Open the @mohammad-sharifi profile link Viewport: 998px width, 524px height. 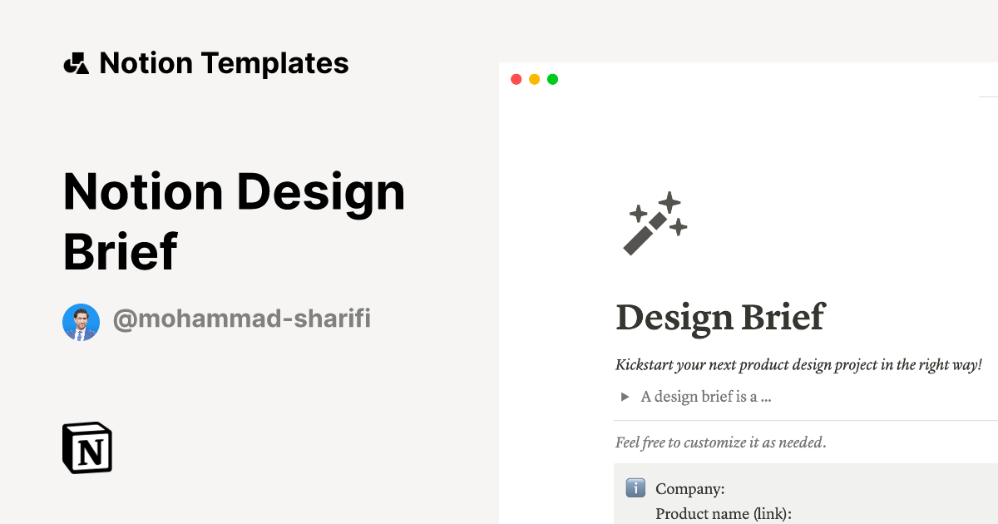[x=242, y=319]
